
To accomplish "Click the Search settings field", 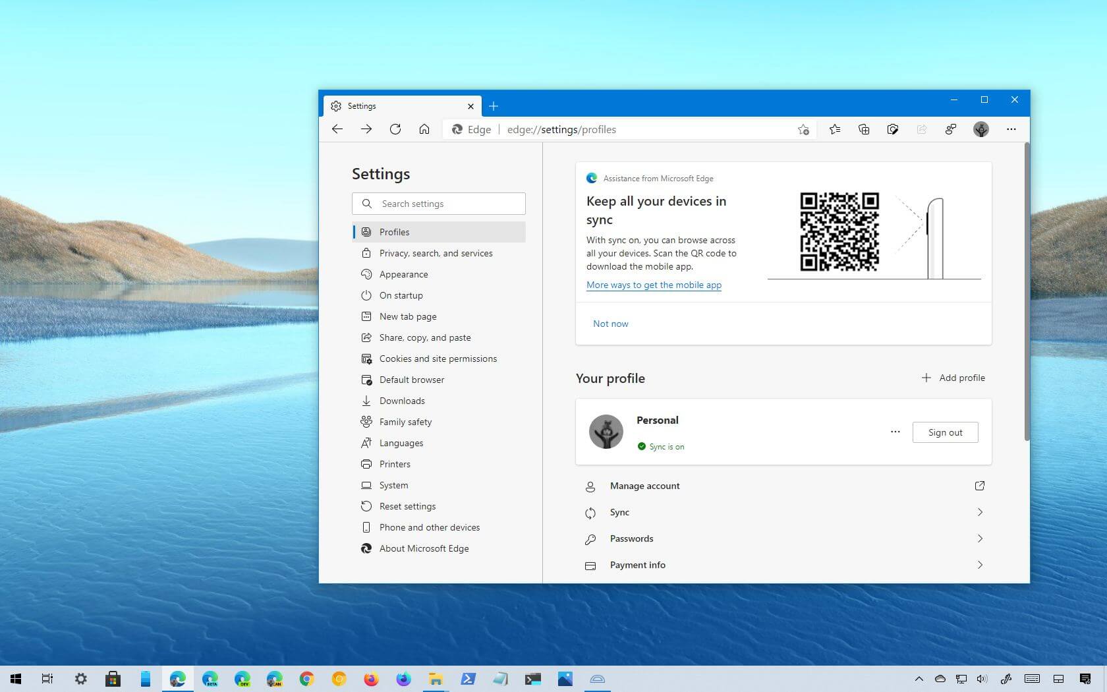I will tap(438, 204).
